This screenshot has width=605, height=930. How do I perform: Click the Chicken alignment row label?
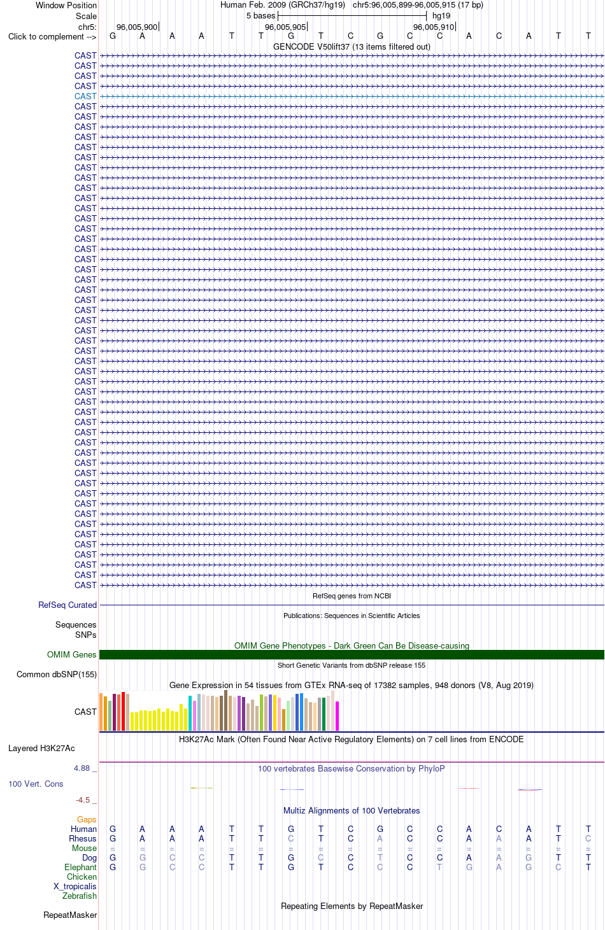[82, 877]
